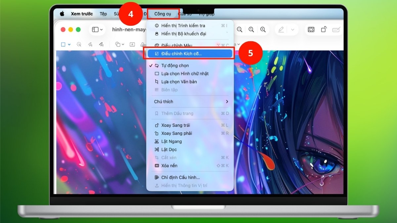Open the selection tool dropdown chevron

(x=69, y=44)
